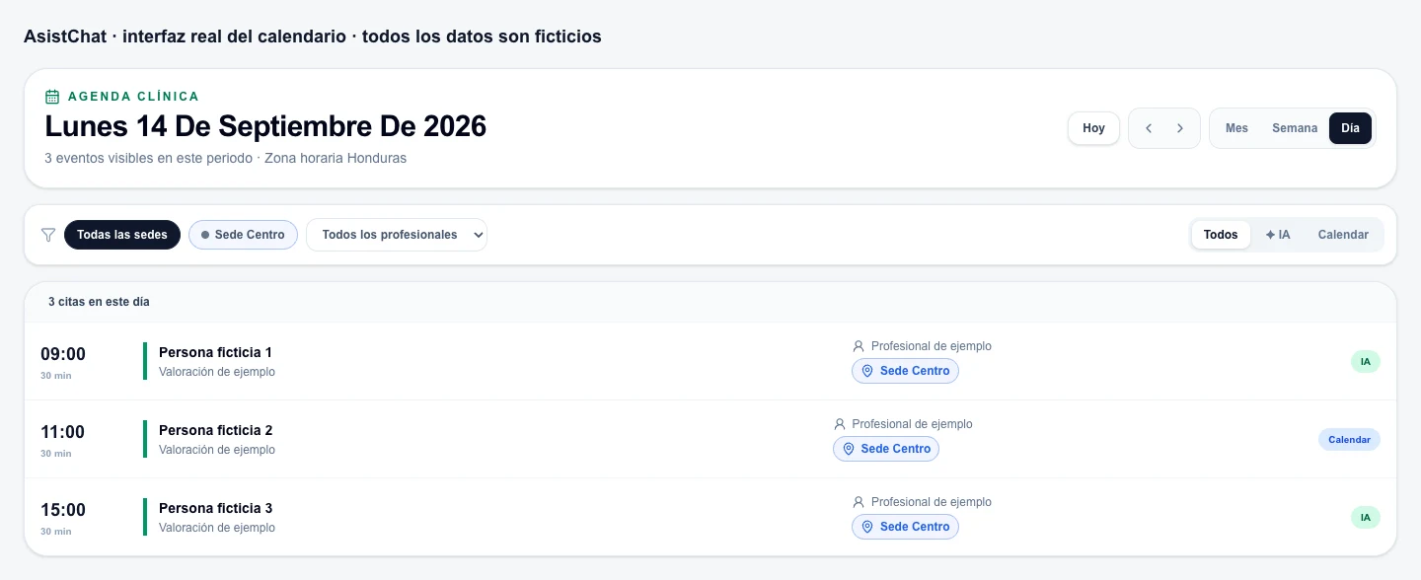Open the Todos los profesionales dropdown
This screenshot has height=580, width=1421.
coord(397,235)
